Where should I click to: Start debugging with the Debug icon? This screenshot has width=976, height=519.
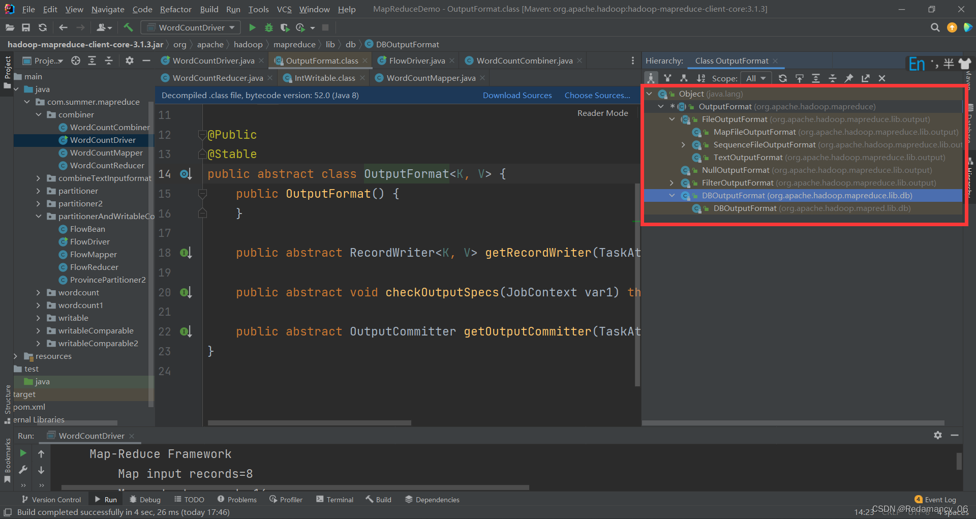coord(269,27)
